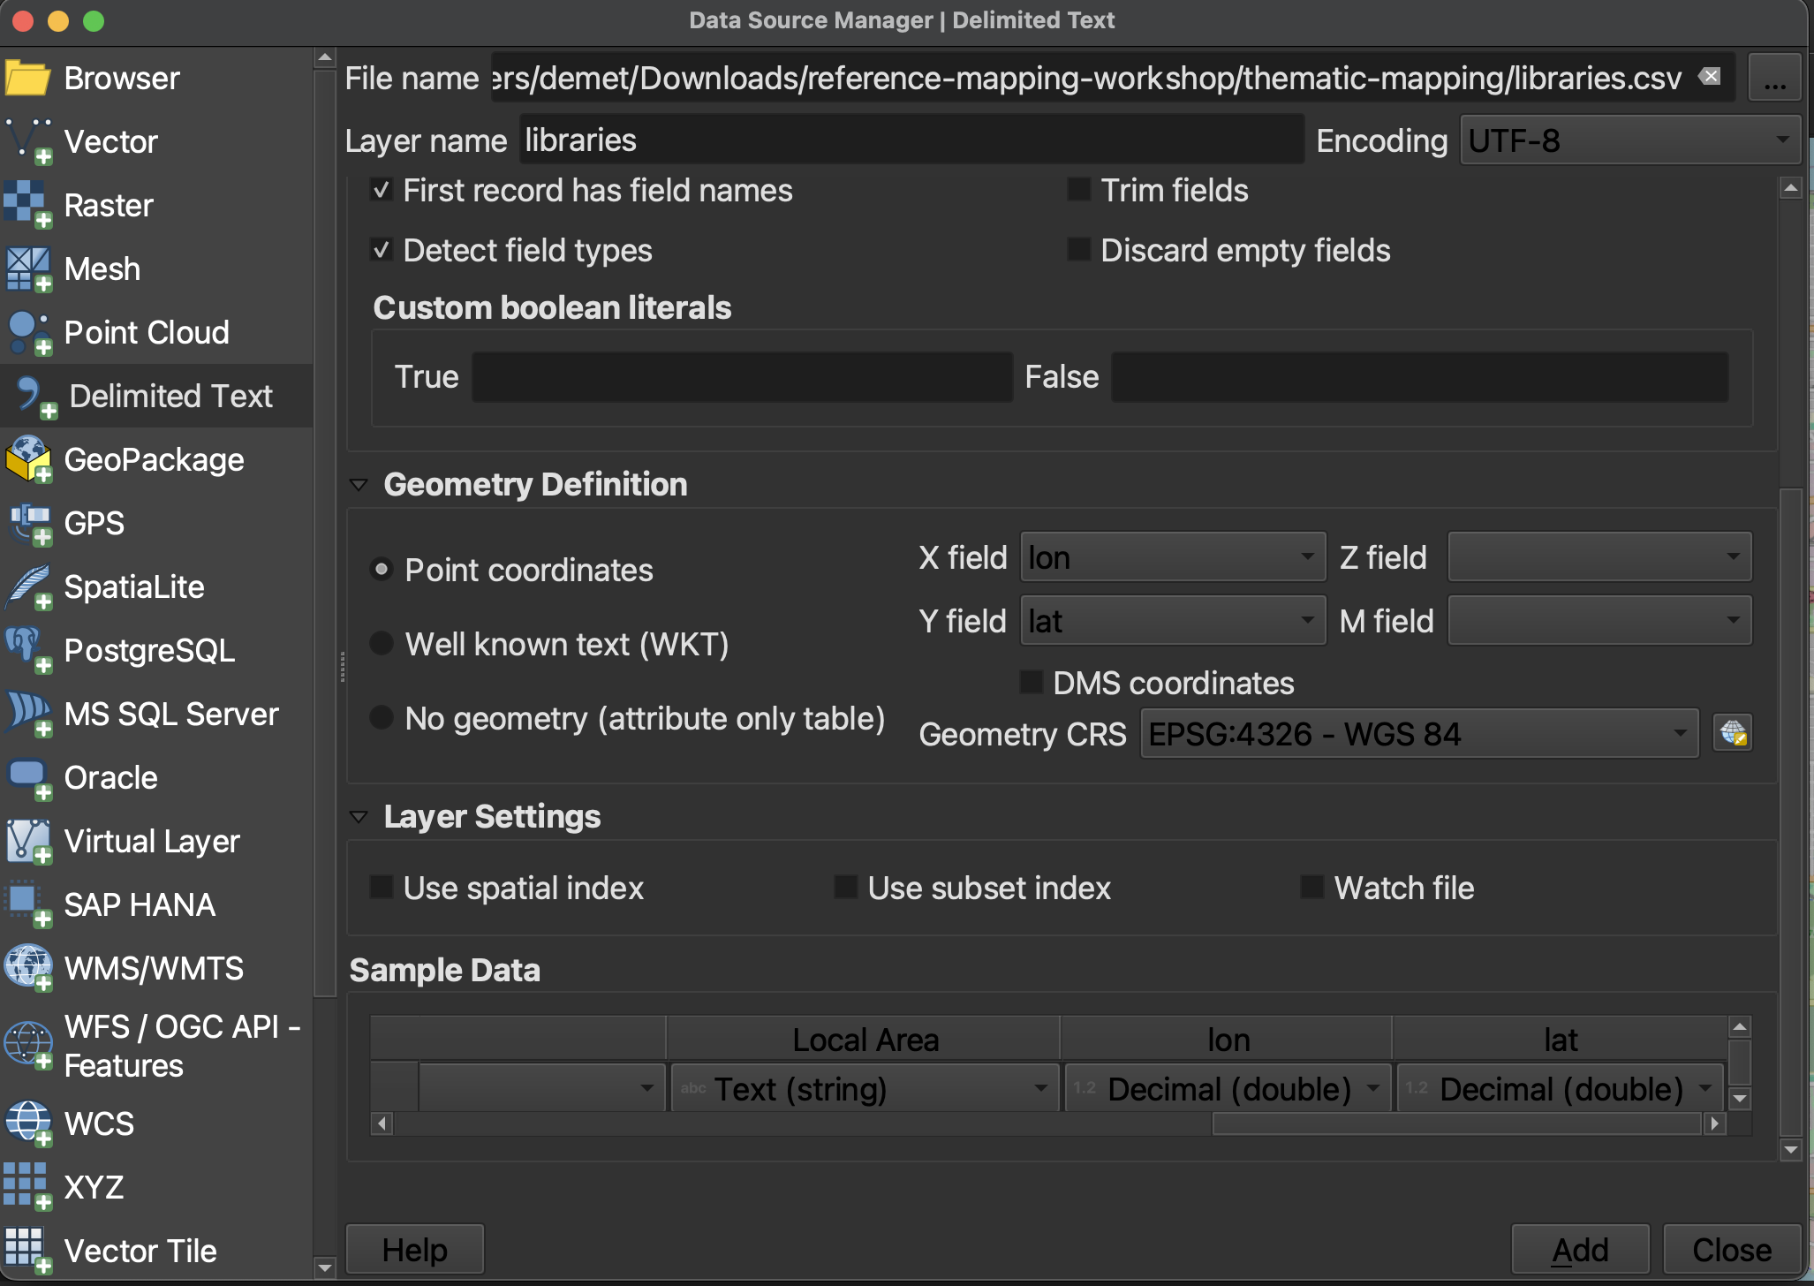The height and width of the screenshot is (1286, 1814).
Task: Click the Help button
Action: point(414,1250)
